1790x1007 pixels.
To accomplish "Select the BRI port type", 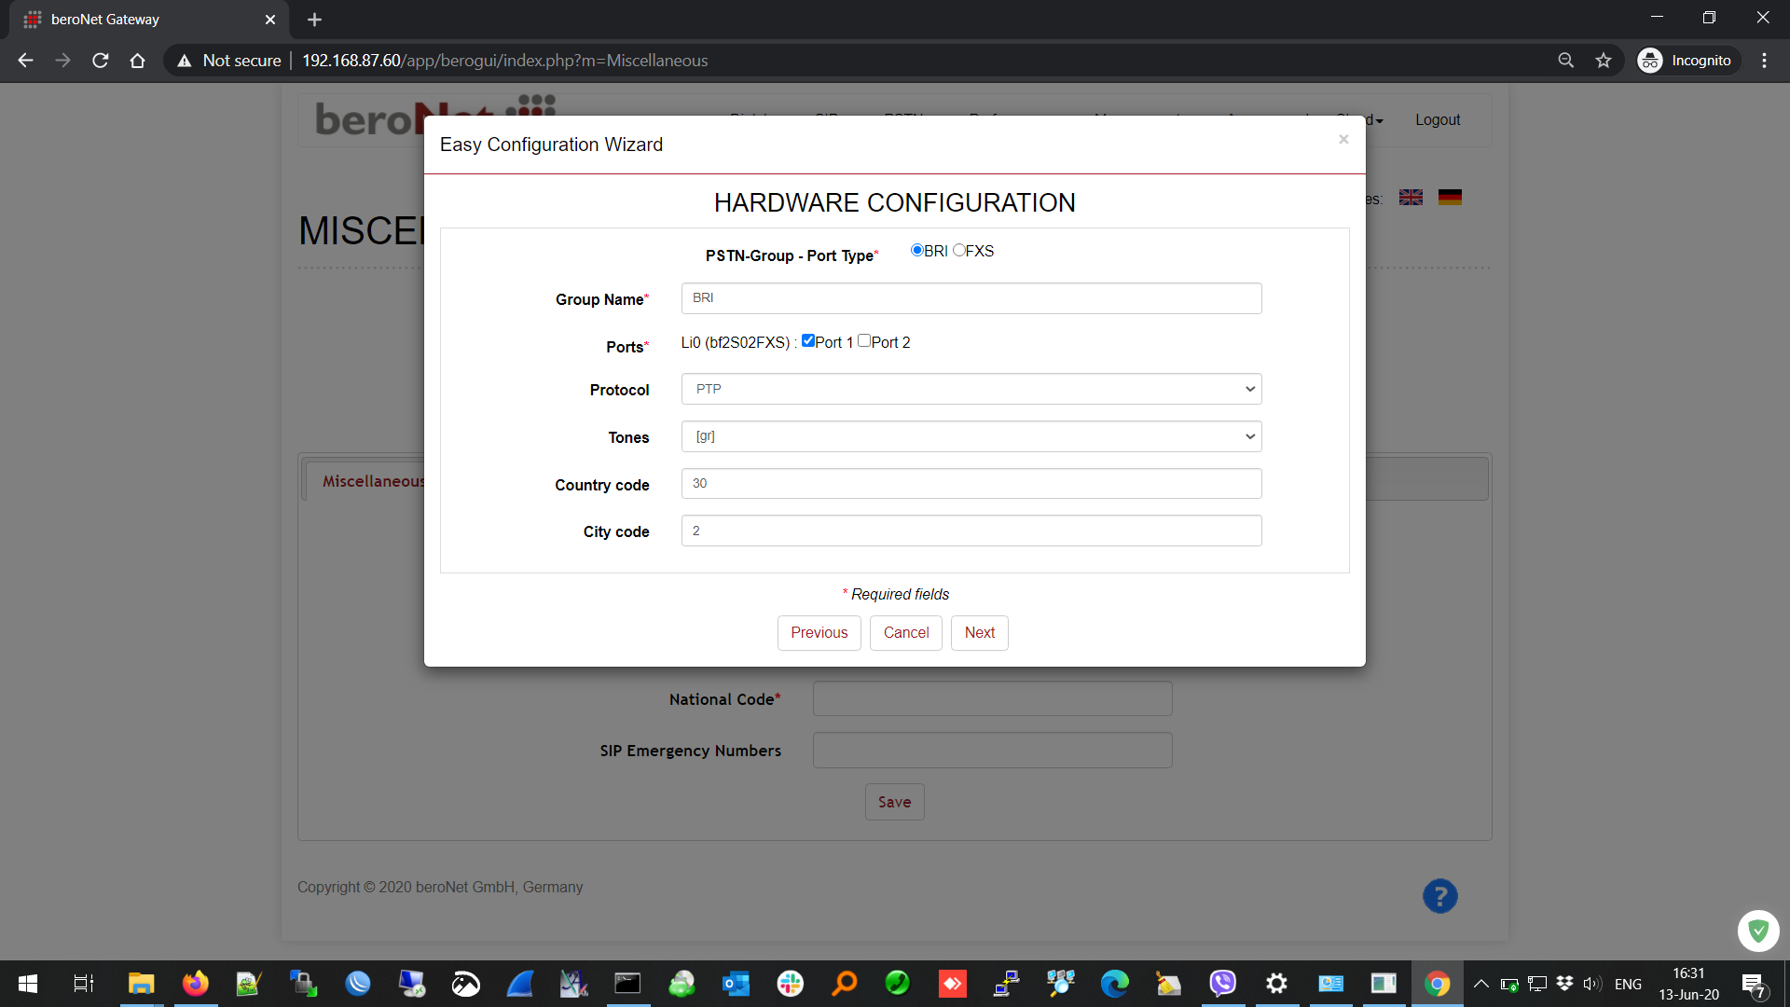I will tap(916, 250).
